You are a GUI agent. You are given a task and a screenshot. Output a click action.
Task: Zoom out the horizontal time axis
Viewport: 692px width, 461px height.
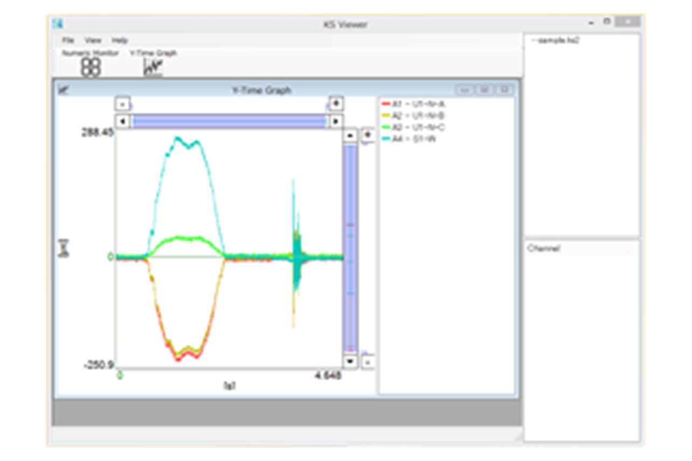coord(122,103)
